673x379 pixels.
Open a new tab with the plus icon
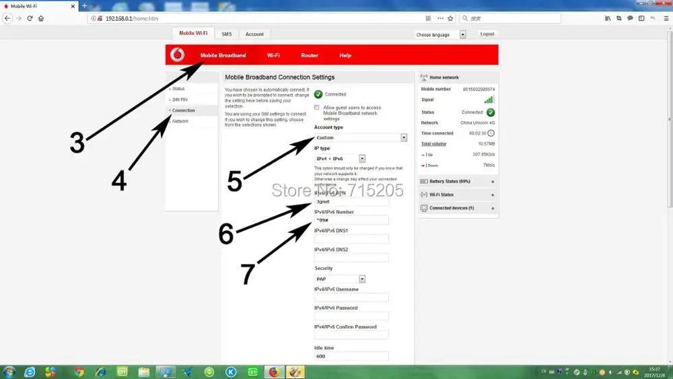85,6
